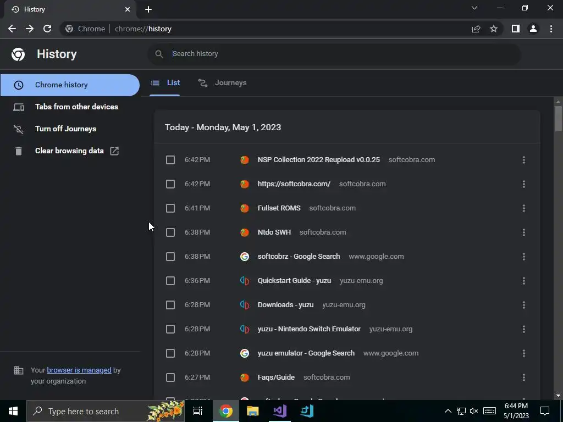Open actions menu for Downloads - yuzu

pos(524,305)
